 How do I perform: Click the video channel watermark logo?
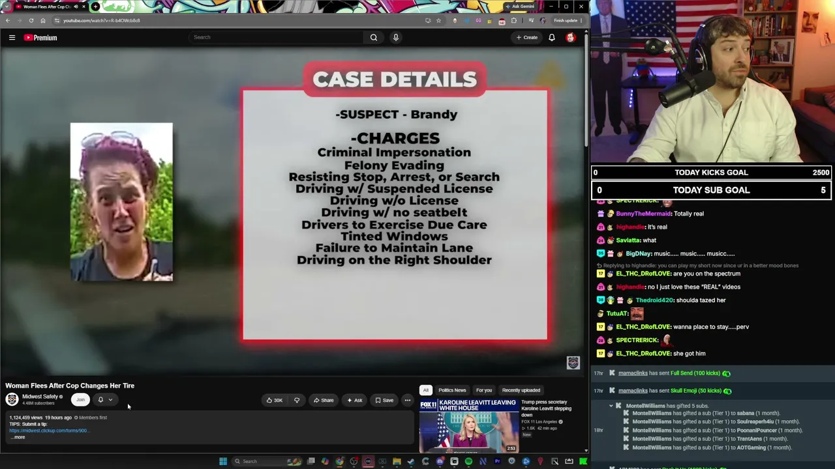coord(573,363)
